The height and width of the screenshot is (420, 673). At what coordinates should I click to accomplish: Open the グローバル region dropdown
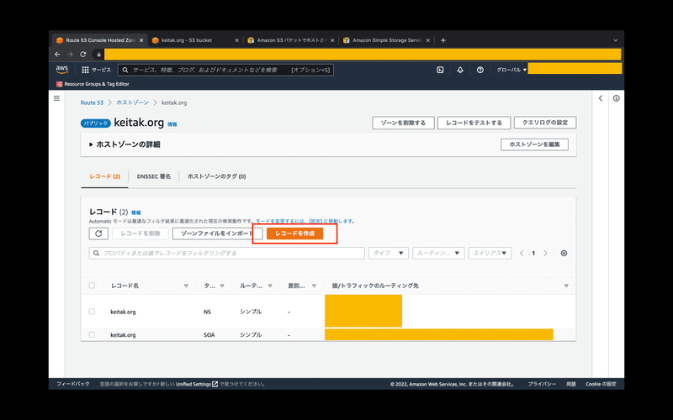pyautogui.click(x=511, y=70)
